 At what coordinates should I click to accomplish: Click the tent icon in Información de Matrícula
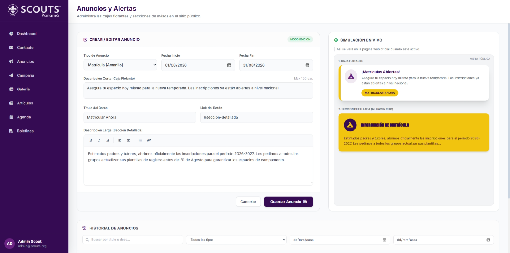click(x=350, y=125)
